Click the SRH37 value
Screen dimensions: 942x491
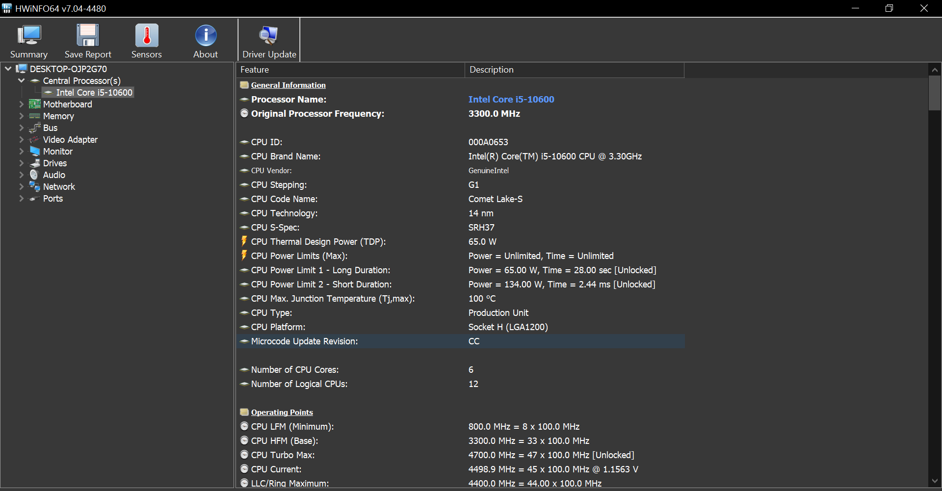pyautogui.click(x=481, y=228)
